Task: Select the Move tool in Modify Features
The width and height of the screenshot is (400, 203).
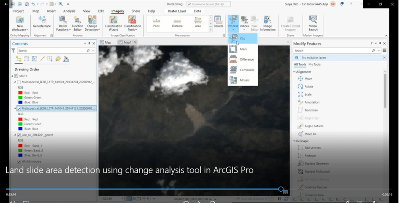Action: coord(305,78)
